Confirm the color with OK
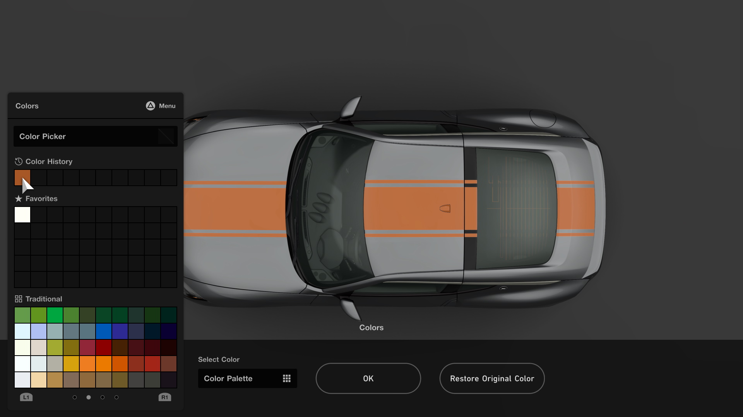Screen dimensions: 743x417 [x=368, y=378]
